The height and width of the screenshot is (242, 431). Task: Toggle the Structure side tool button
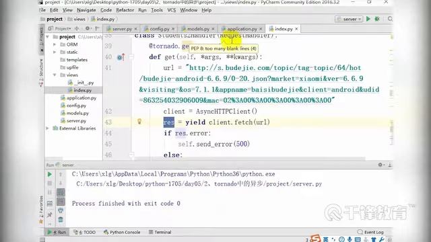[41, 73]
